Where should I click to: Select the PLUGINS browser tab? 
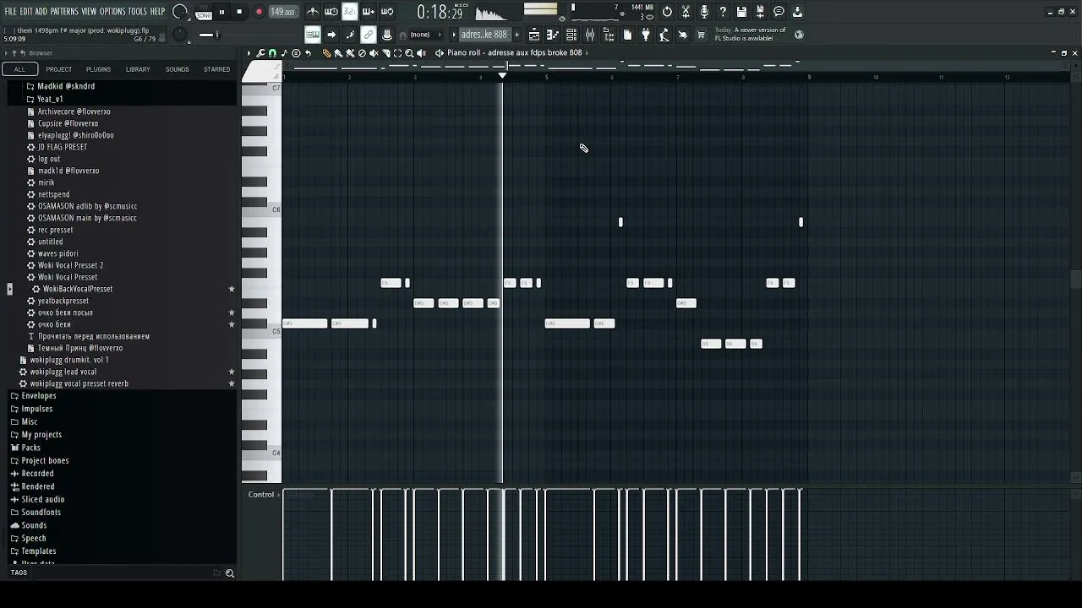pos(98,69)
